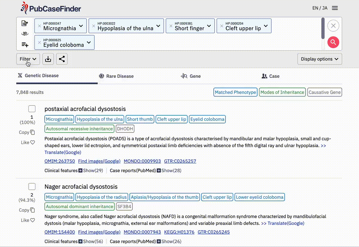Click the text edit input icon

[x=25, y=23]
